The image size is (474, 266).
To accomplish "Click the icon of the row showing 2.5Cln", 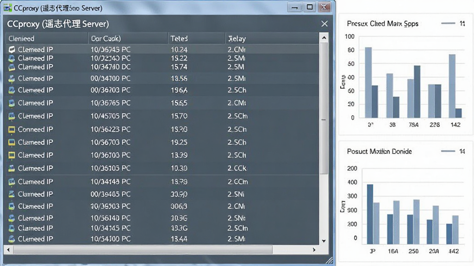I will pyautogui.click(x=12, y=228).
